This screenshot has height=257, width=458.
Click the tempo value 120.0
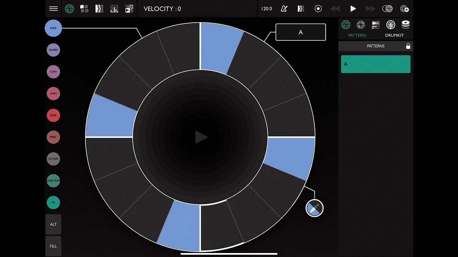point(267,9)
